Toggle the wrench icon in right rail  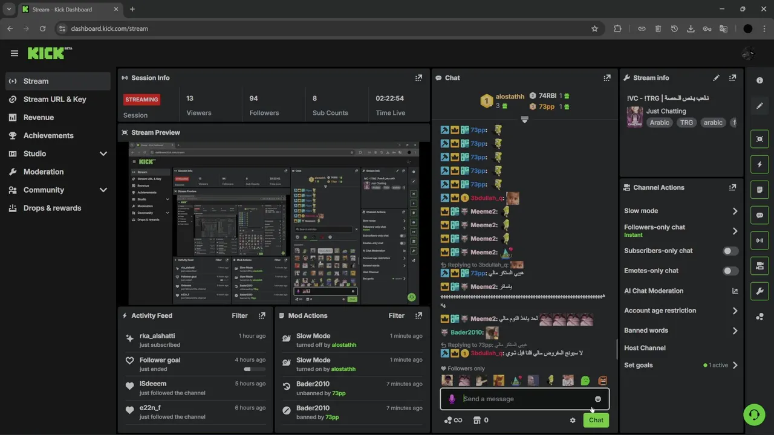click(x=760, y=291)
